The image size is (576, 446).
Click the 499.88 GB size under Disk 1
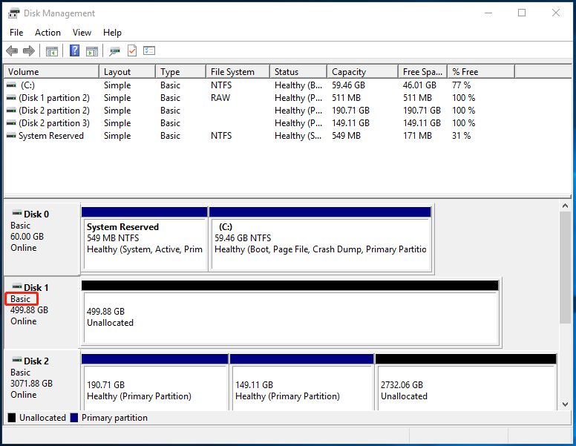click(30, 310)
